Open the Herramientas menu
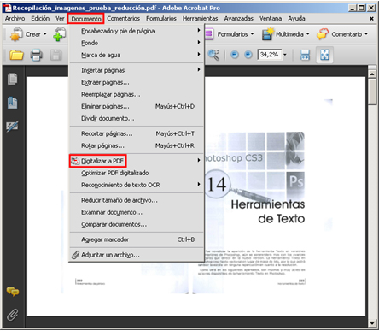Screen dimensions: 379x331 point(200,19)
